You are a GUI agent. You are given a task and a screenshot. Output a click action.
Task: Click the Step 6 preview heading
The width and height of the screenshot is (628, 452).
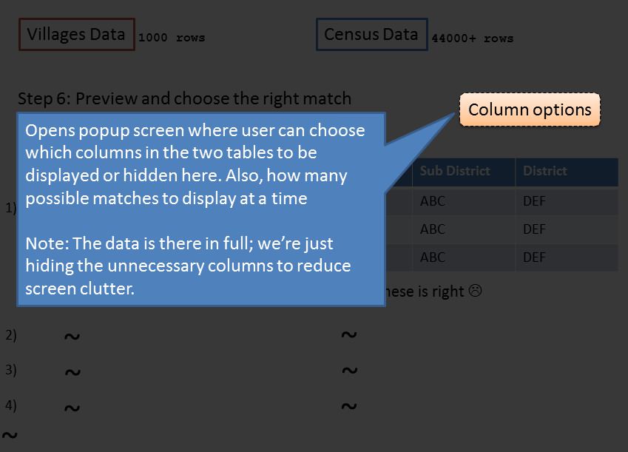point(185,98)
